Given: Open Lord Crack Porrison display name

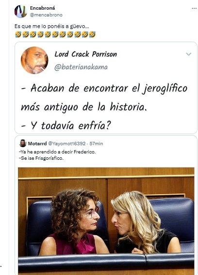Looking at the screenshot, I should (x=85, y=54).
